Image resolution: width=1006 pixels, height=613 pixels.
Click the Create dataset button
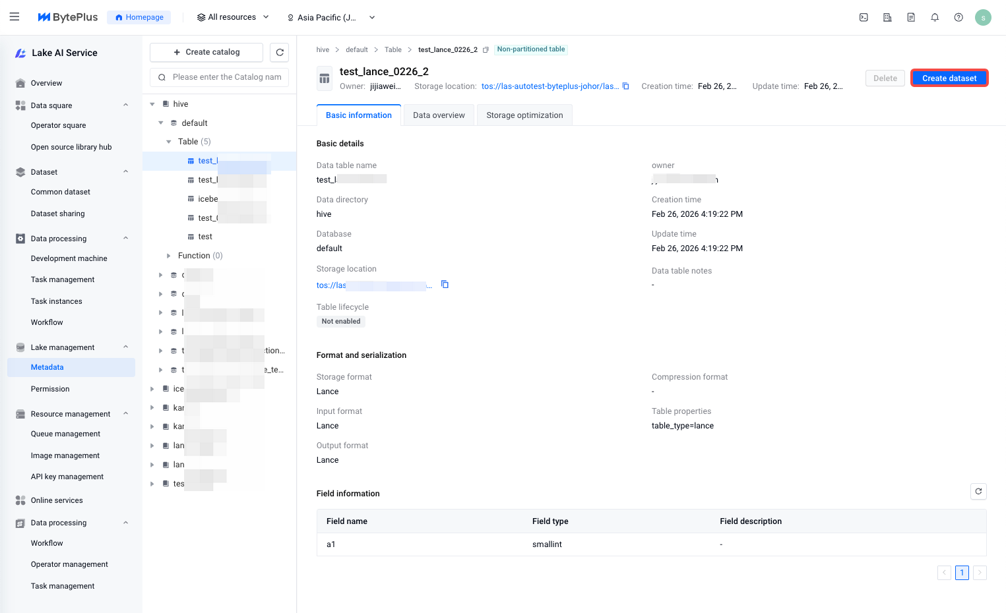(949, 78)
